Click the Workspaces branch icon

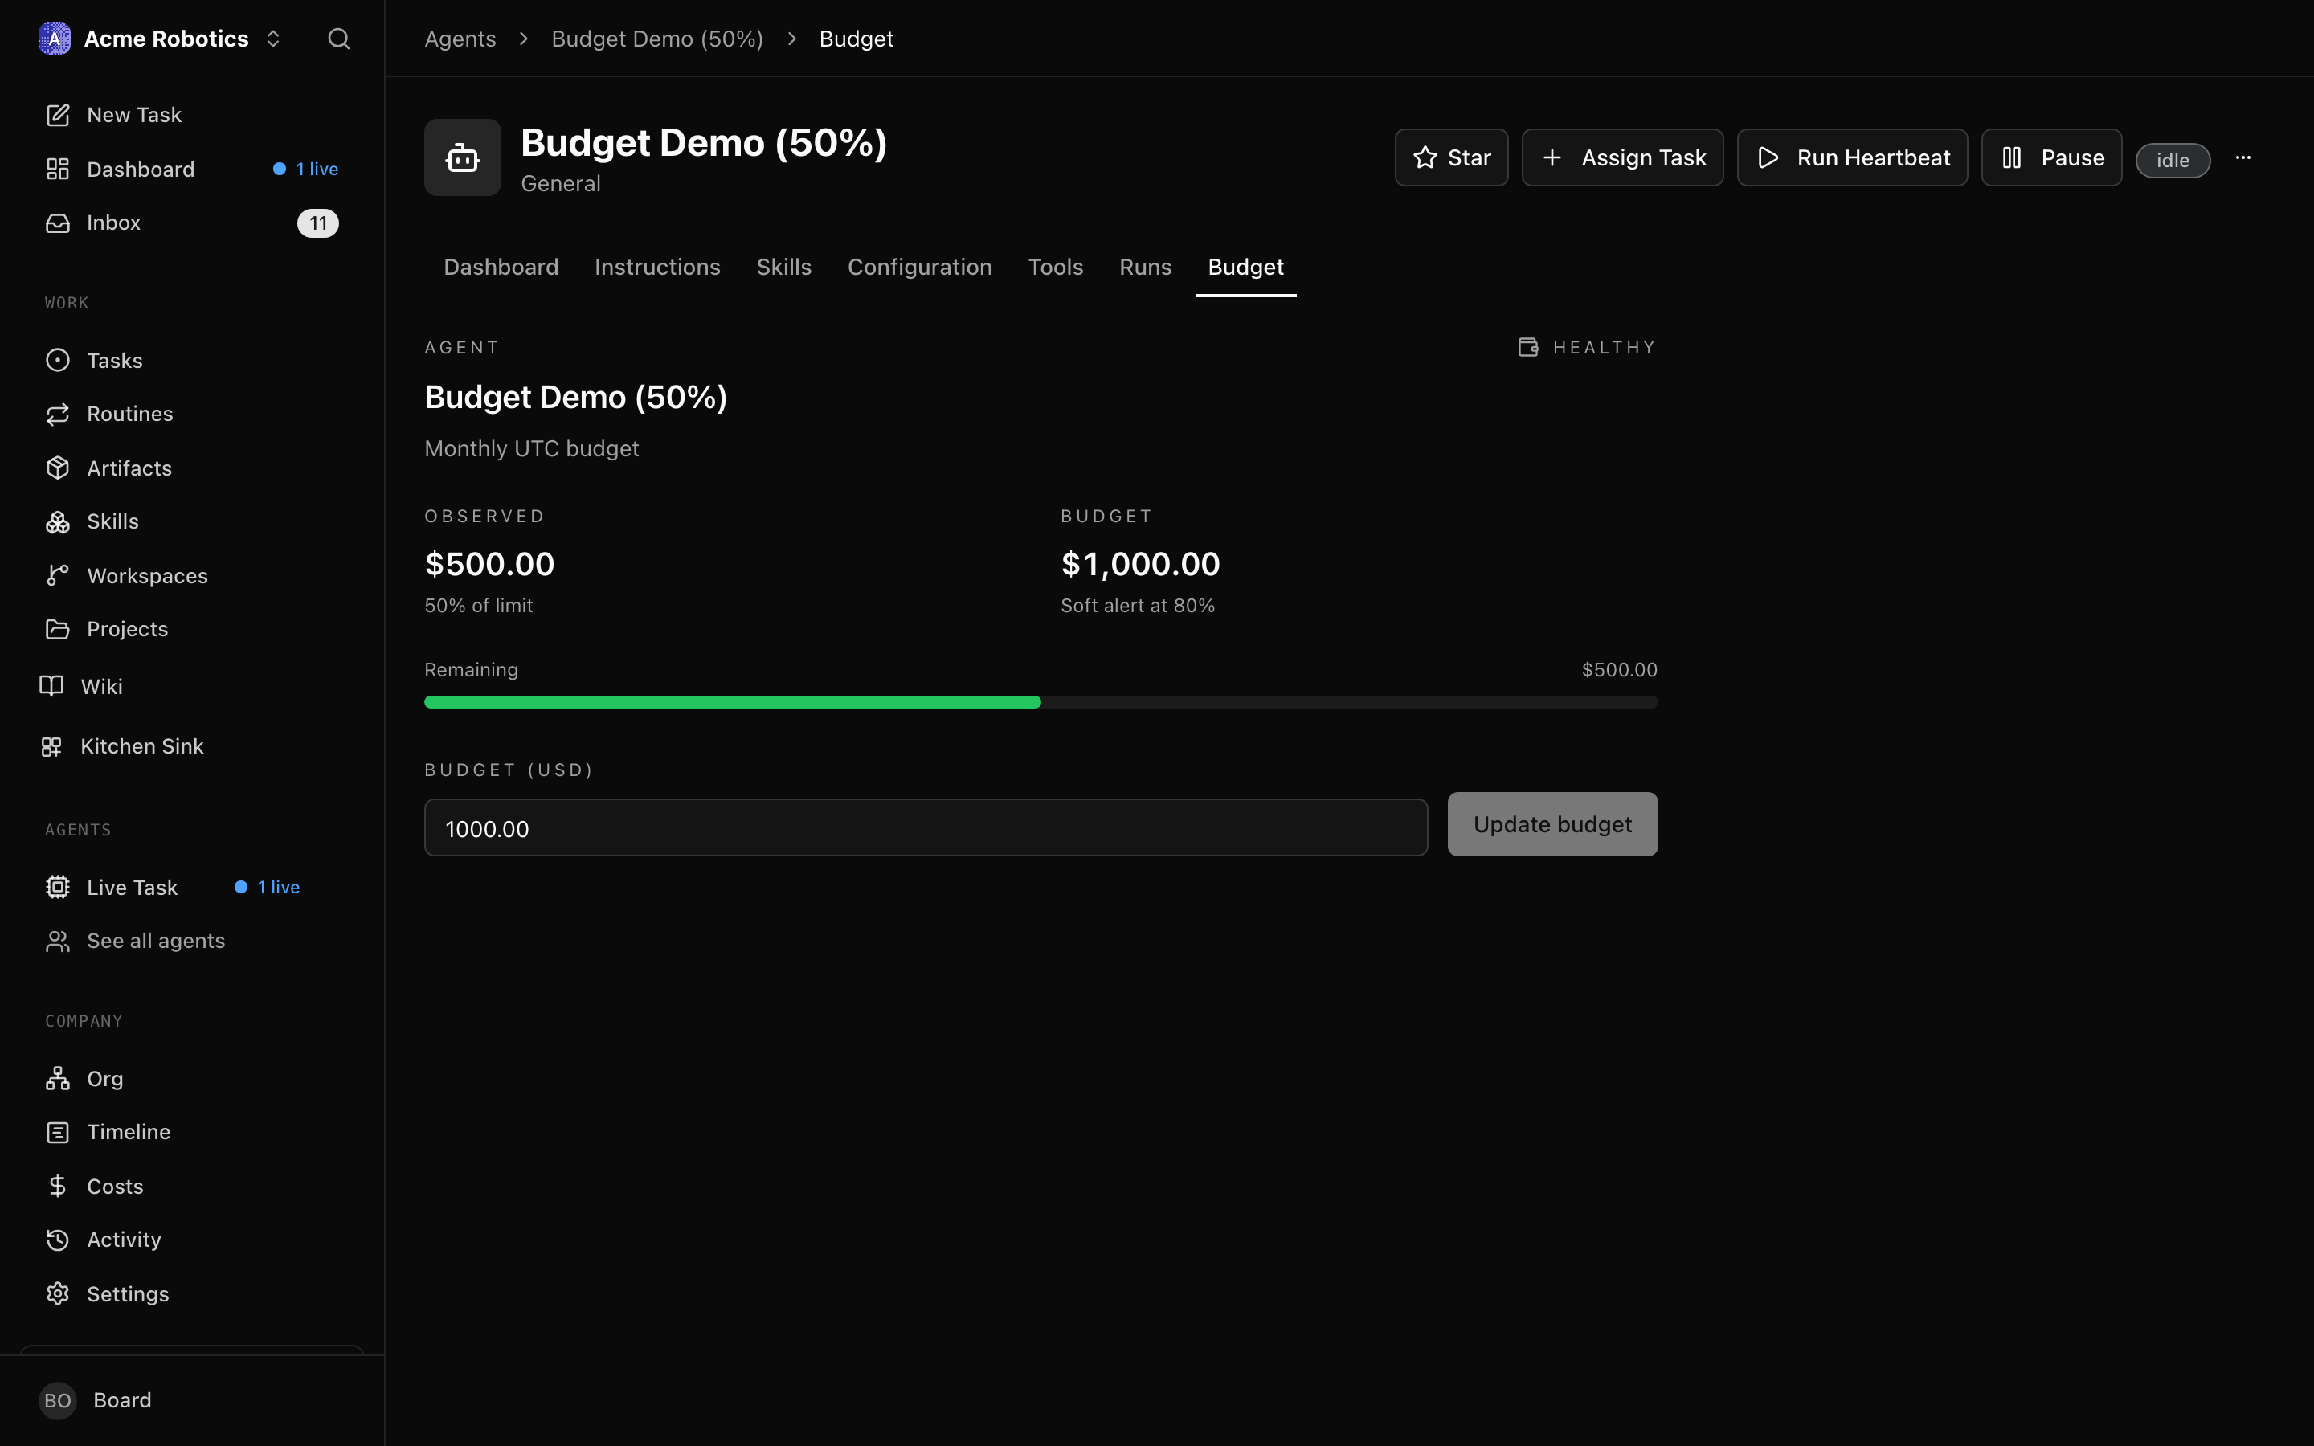pos(57,574)
